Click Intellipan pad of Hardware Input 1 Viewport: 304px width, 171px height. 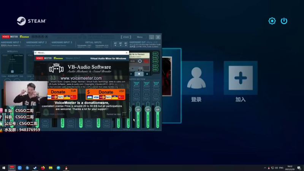(13, 63)
